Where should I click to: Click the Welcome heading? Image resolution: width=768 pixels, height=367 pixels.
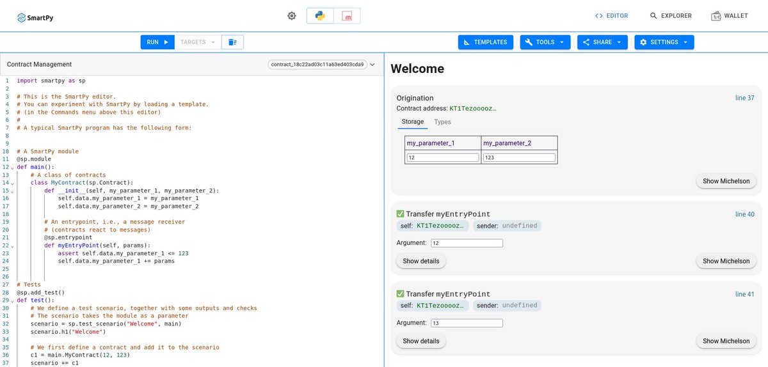(x=417, y=68)
